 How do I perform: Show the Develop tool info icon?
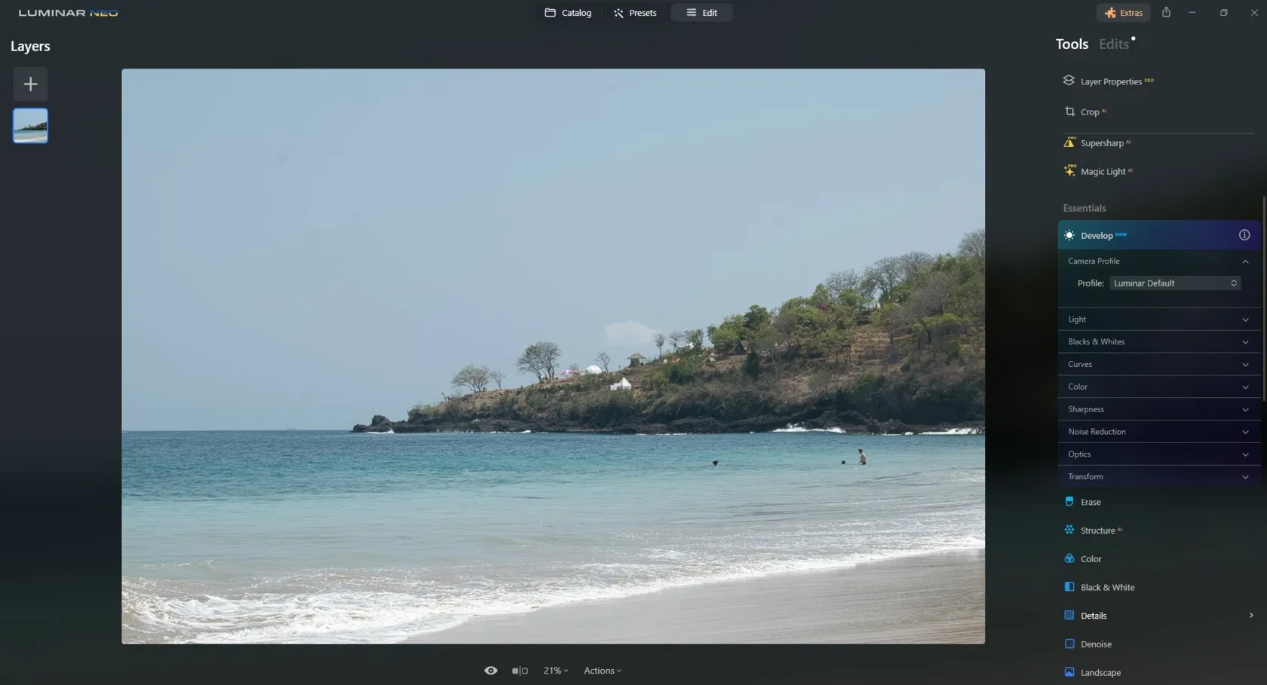tap(1244, 235)
